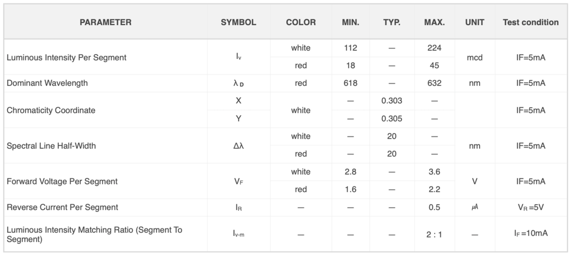The width and height of the screenshot is (572, 256).
Task: Click the 2 : 1 ratio value
Action: 434,234
